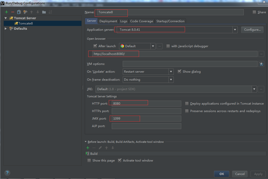The width and height of the screenshot is (268, 179).
Task: Click the HTTP port field
Action: (x=146, y=104)
